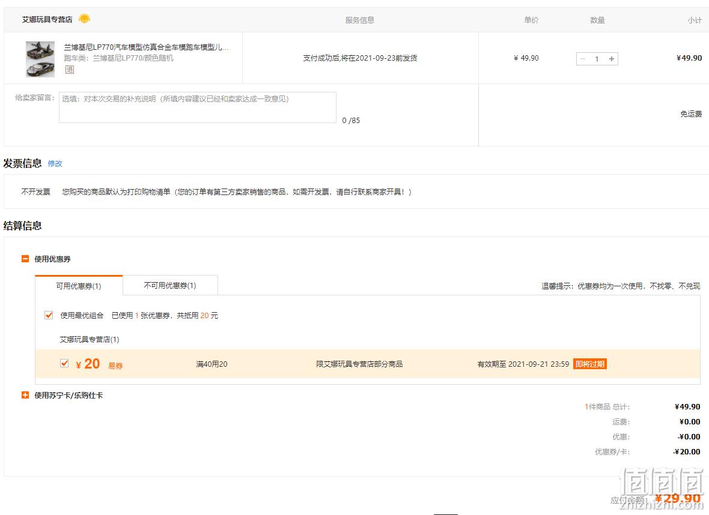This screenshot has width=709, height=515.
Task: Click the 已使用 1 张优惠券 summary text
Action: [x=165, y=315]
